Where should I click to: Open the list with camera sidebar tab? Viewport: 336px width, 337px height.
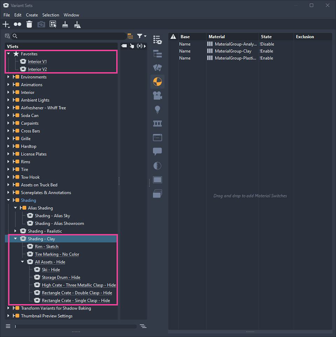[157, 40]
